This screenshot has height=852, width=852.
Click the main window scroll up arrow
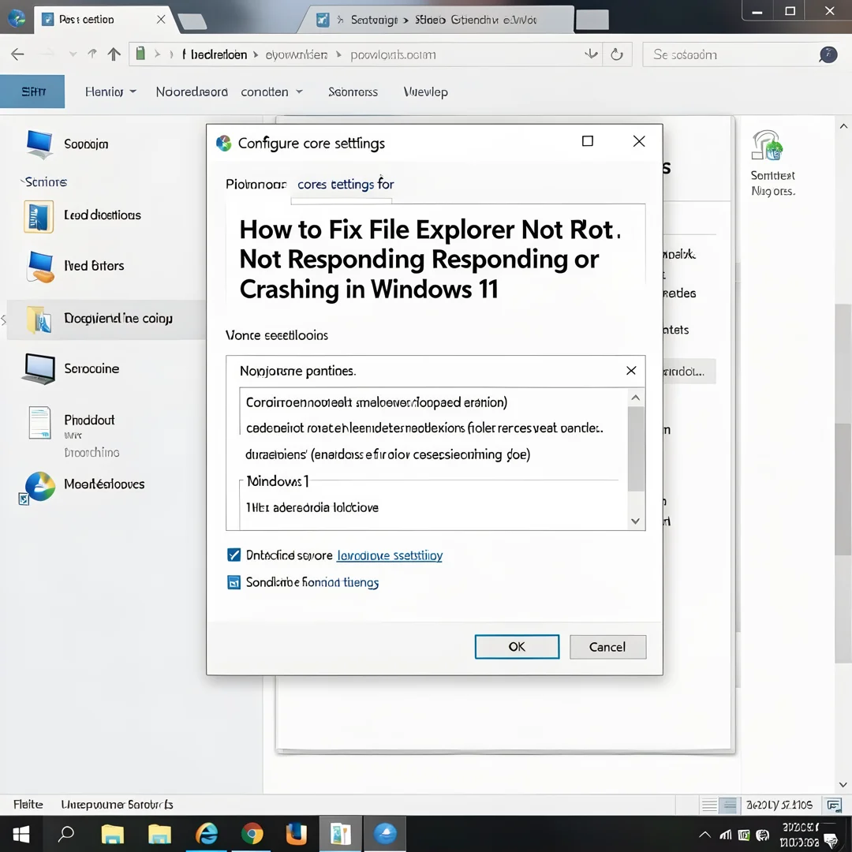pyautogui.click(x=843, y=126)
